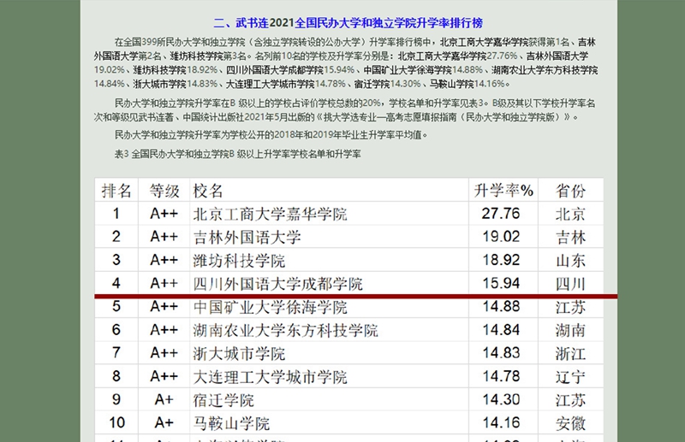
Task: Click the 15.94 rate value cell
Action: click(x=501, y=283)
